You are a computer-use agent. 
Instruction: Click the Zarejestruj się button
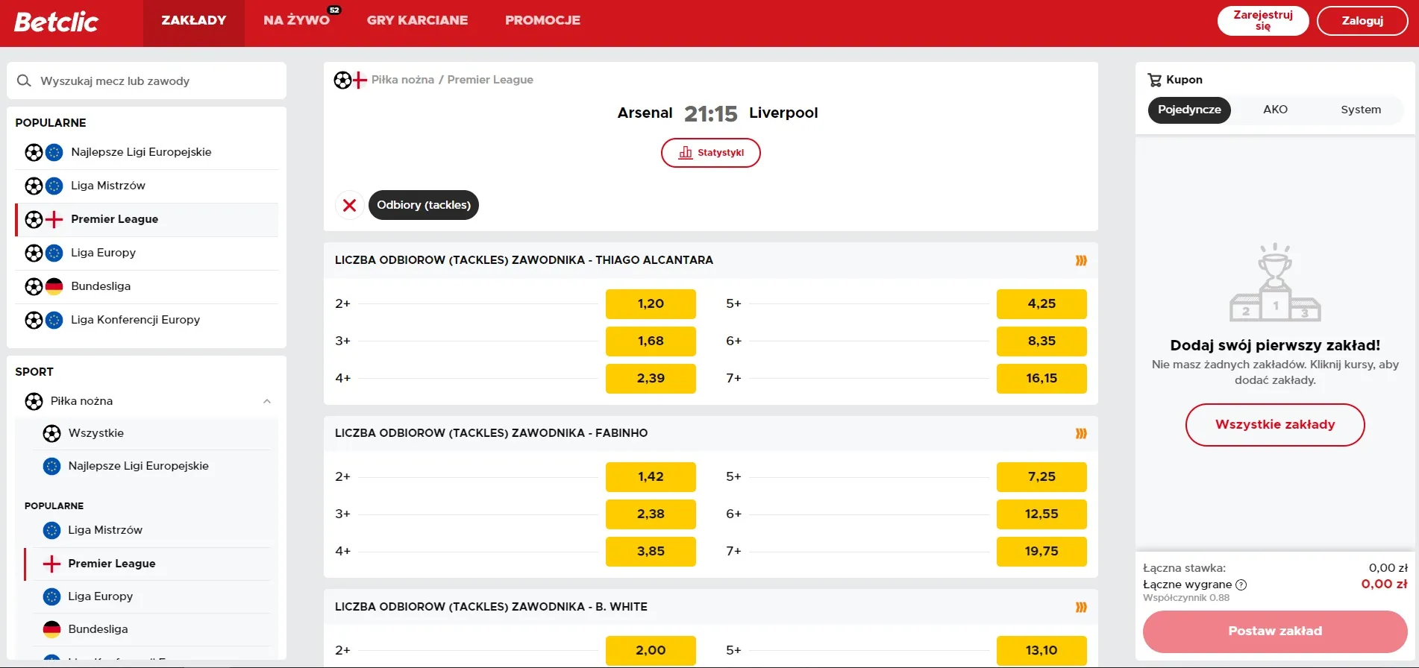click(x=1263, y=21)
